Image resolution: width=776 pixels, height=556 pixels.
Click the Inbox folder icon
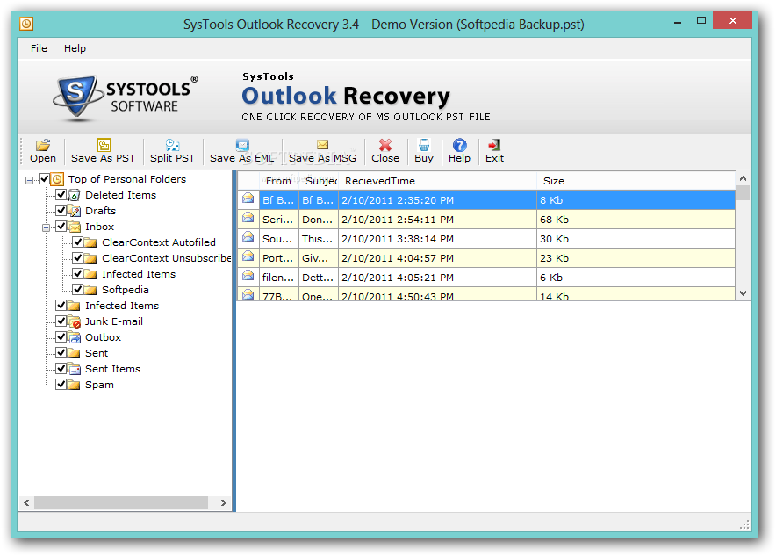point(74,227)
